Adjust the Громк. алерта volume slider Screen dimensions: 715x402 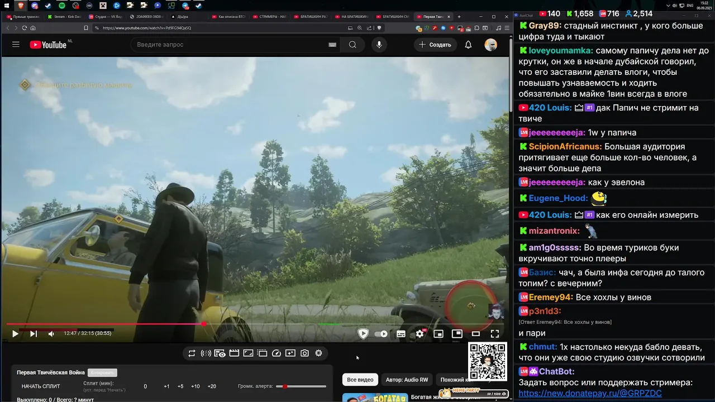pos(302,386)
